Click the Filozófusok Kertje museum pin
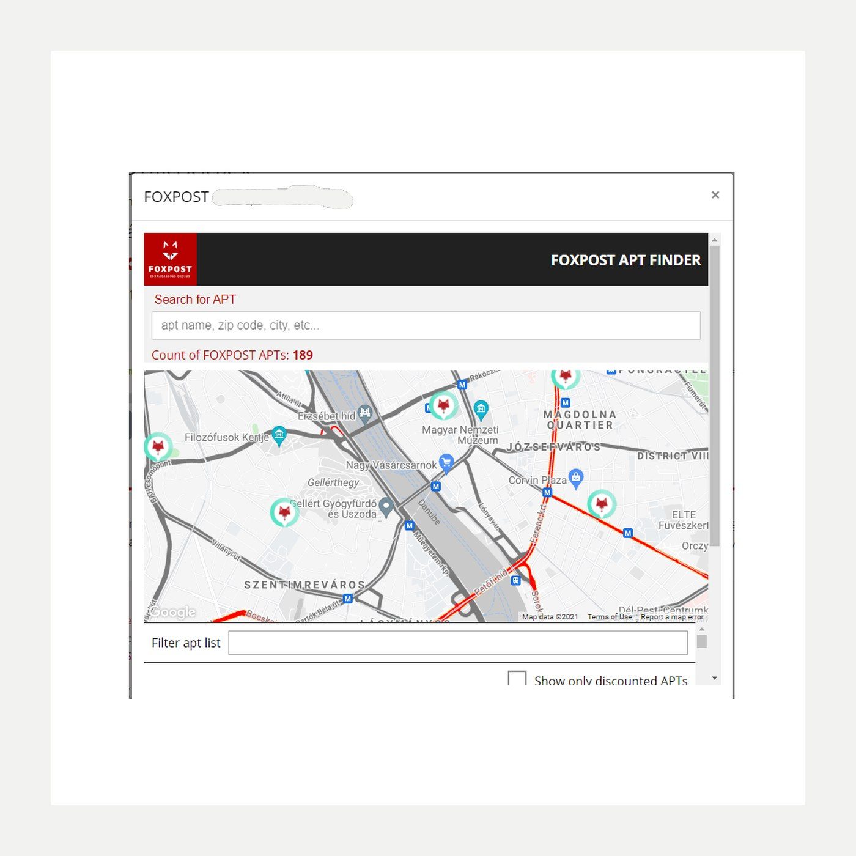Viewport: 856px width, 856px height. click(x=279, y=436)
